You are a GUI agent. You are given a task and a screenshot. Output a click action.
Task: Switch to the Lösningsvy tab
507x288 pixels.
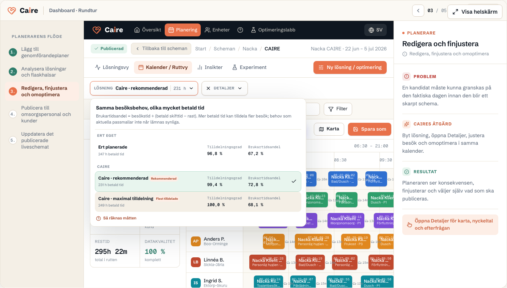112,67
